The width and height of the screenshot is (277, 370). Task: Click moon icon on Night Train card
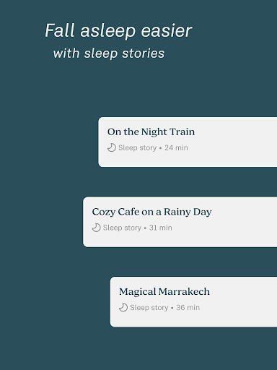[x=112, y=147]
